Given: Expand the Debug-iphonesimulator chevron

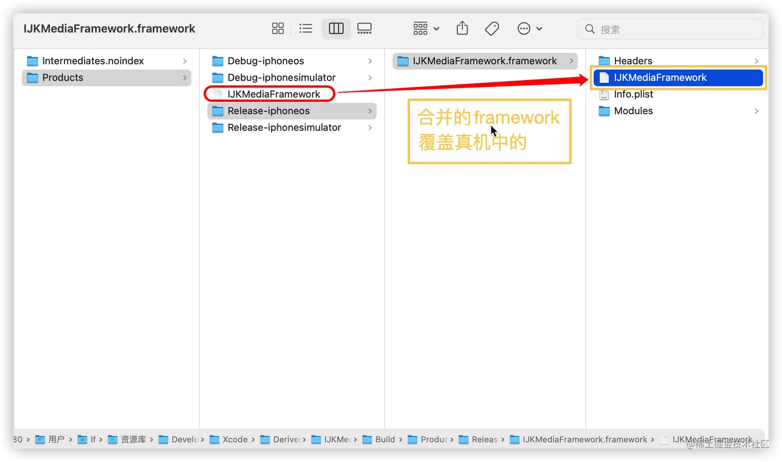Looking at the screenshot, I should point(370,78).
